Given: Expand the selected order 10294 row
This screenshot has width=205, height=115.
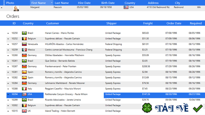Looking at the screenshot, I should pyautogui.click(x=8, y=95).
